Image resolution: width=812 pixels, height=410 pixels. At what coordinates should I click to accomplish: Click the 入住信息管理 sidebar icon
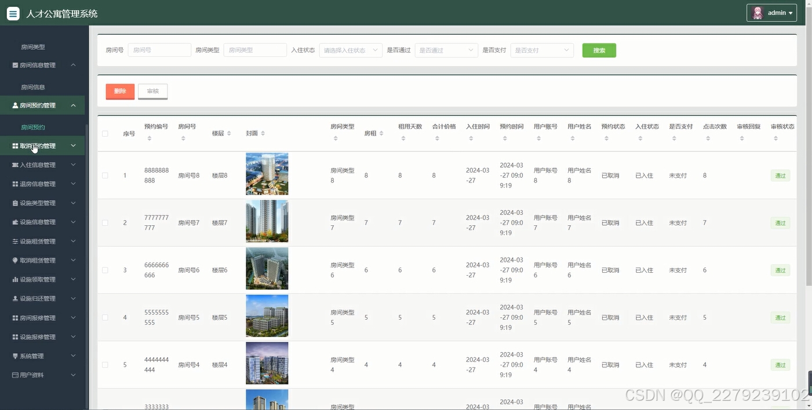click(x=15, y=165)
